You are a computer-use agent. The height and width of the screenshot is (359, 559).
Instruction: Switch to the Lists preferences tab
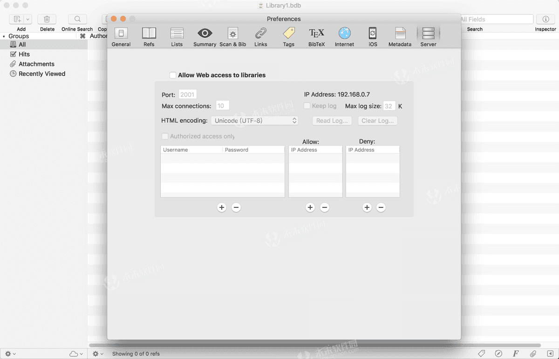tap(177, 36)
